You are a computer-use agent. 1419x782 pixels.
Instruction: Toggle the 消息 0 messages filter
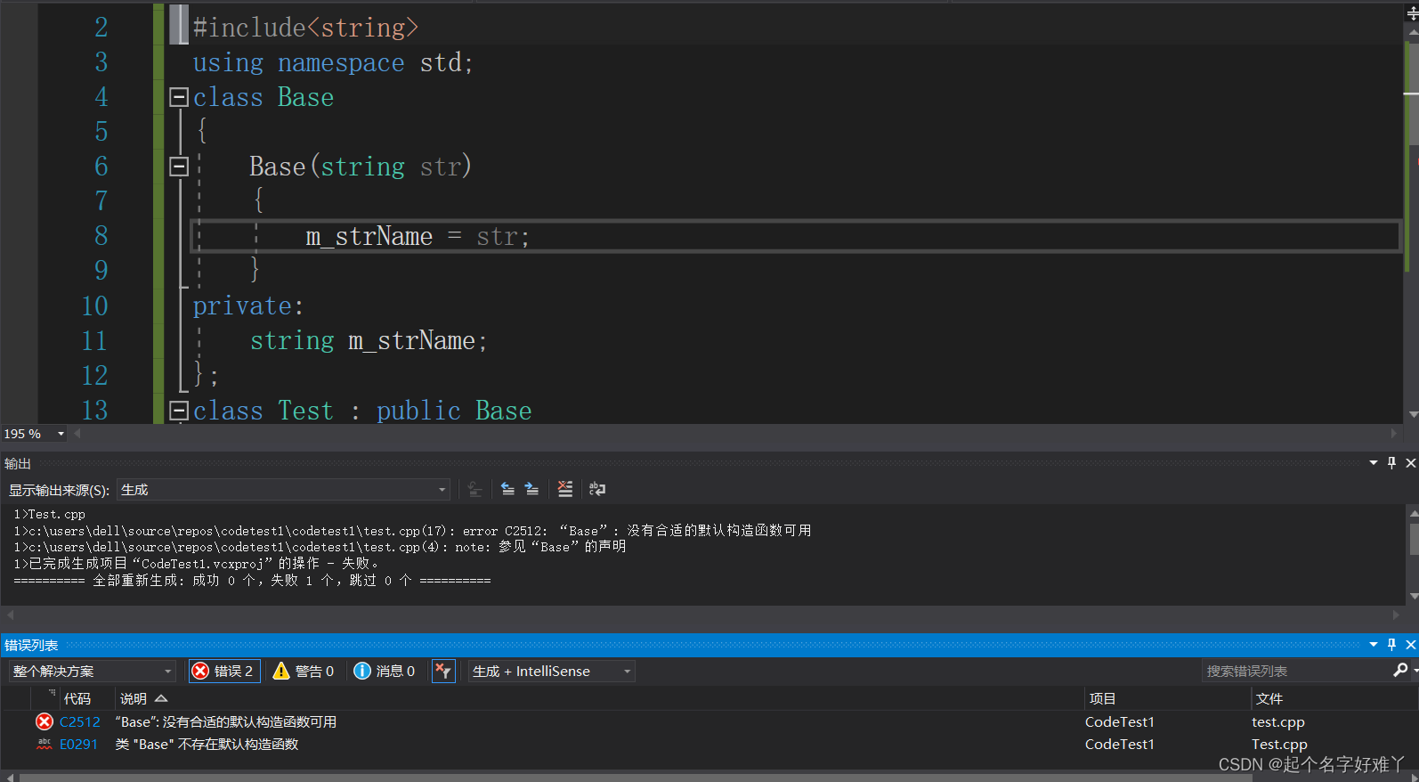coord(385,672)
